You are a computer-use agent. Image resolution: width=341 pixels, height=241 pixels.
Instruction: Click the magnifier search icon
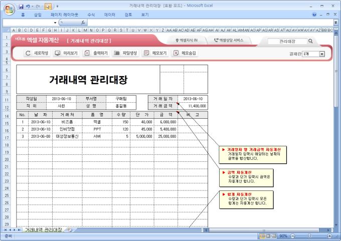tap(310, 41)
